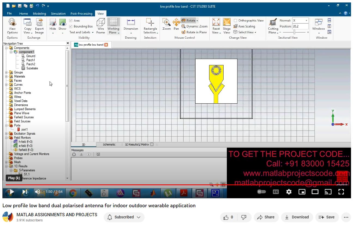Image resolution: width=354 pixels, height=226 pixels.
Task: Open the Text and Labels dropdown
Action: coord(81,32)
